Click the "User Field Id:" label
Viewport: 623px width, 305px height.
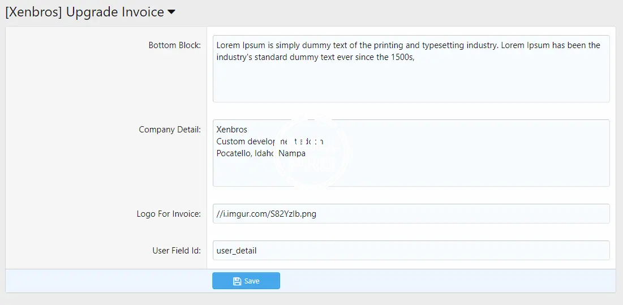[x=176, y=251]
